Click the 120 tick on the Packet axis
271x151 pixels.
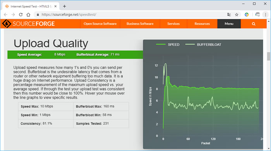click(213, 139)
